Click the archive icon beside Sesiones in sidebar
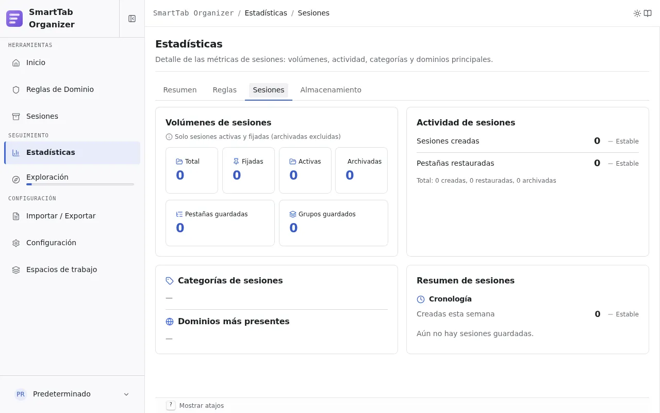 (16, 116)
